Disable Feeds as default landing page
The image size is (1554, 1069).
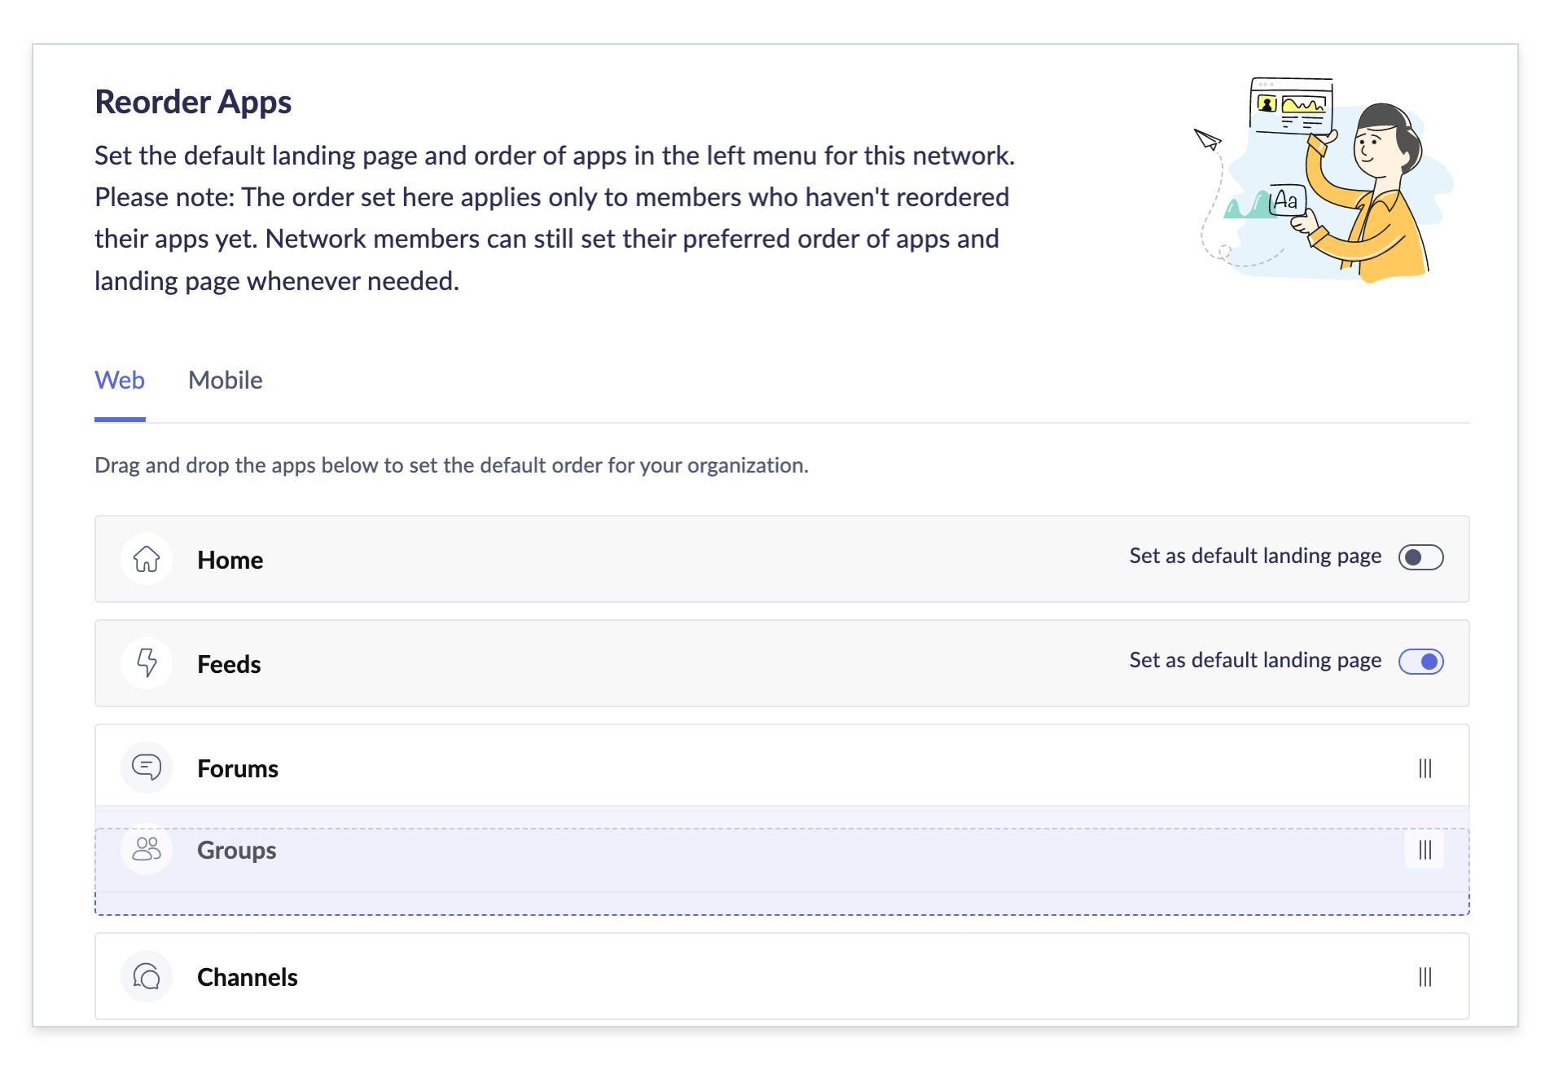click(x=1420, y=662)
